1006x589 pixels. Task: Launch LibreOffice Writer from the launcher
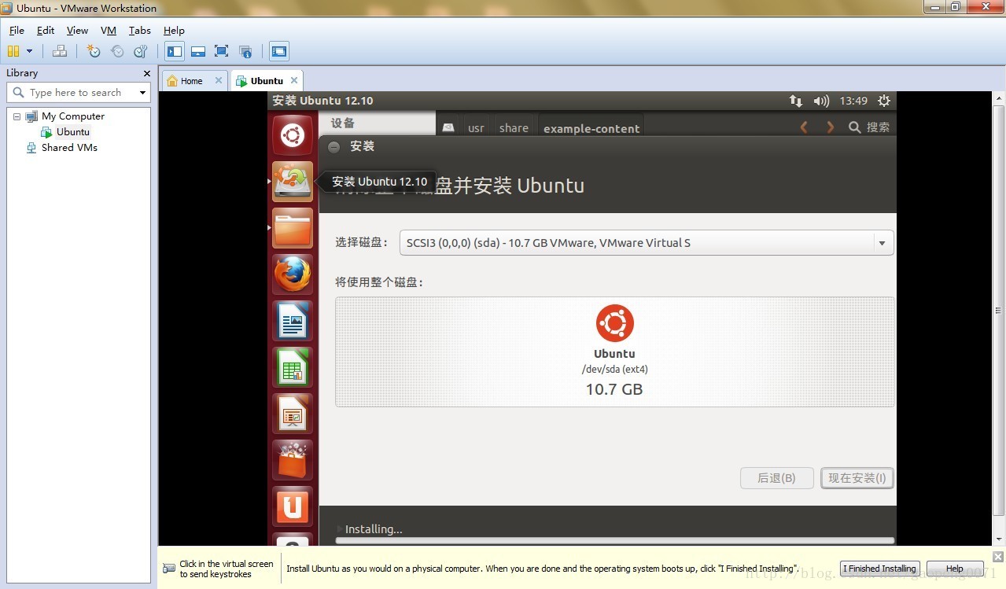tap(293, 321)
